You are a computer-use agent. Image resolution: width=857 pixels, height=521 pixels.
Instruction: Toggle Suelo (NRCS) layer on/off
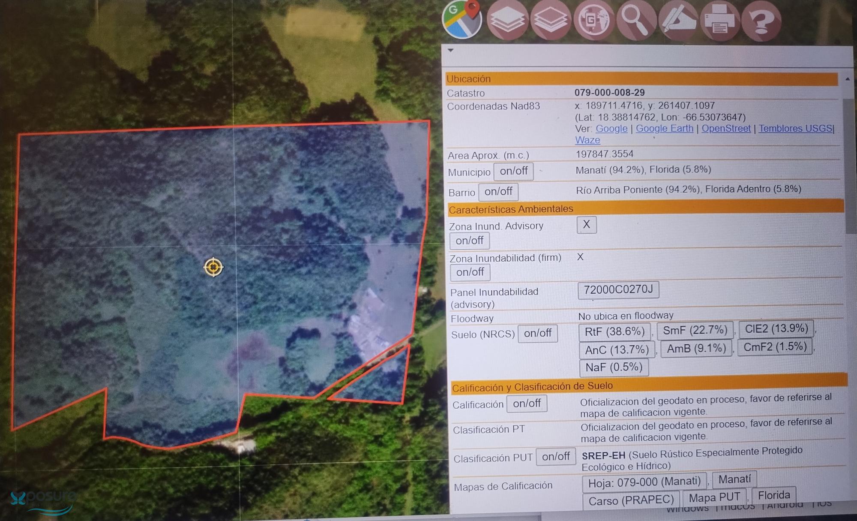point(537,333)
